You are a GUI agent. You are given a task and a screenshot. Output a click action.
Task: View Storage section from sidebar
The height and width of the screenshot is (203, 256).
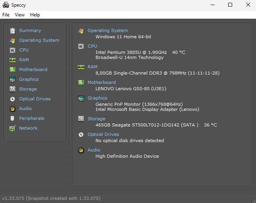coord(28,89)
